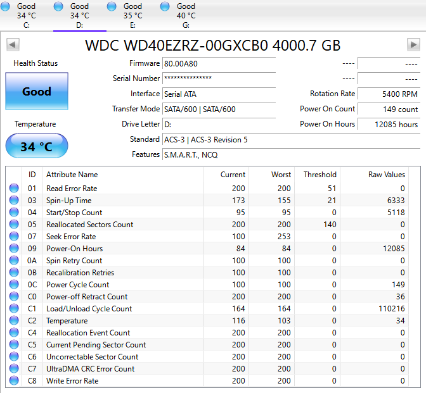This screenshot has width=426, height=393.
Task: Click the Transfer Mode SATA/600 field
Action: [x=219, y=109]
